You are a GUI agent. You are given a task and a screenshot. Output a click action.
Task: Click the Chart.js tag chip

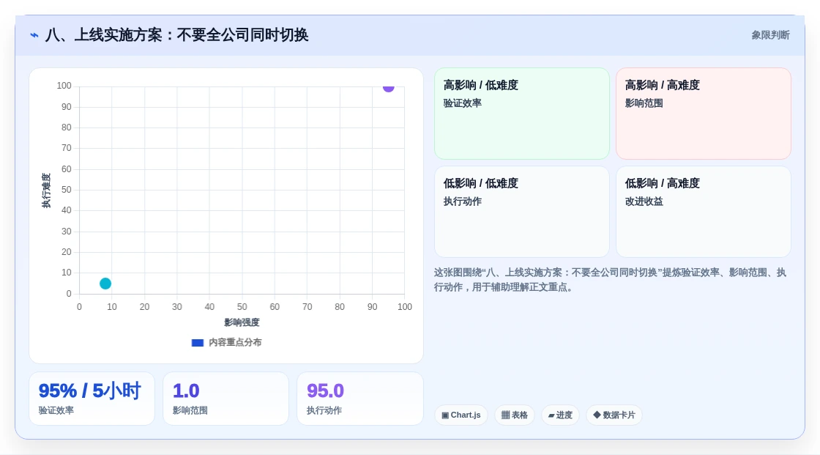(461, 415)
